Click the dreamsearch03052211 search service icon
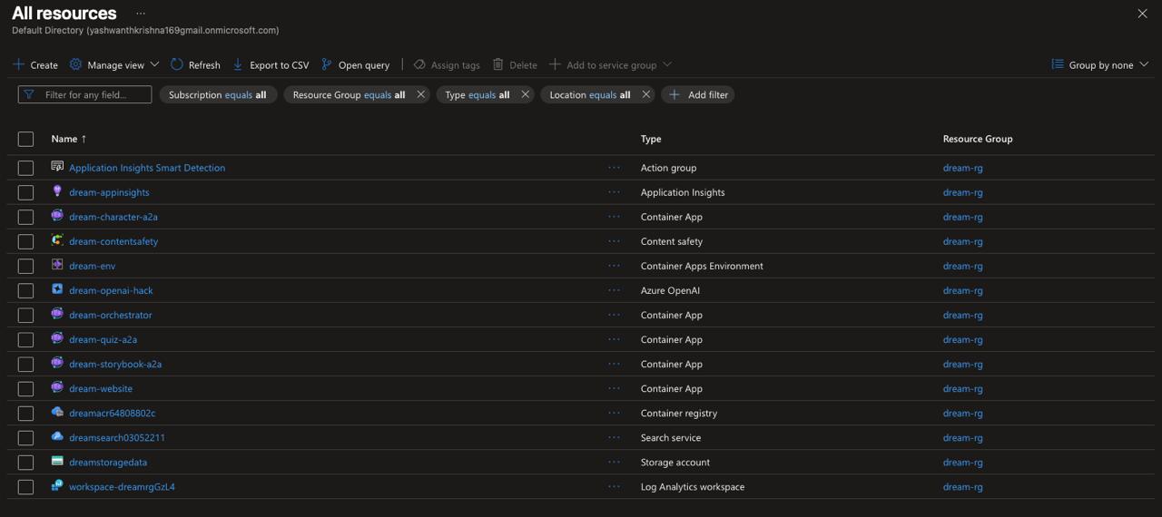This screenshot has height=517, width=1162. [57, 436]
